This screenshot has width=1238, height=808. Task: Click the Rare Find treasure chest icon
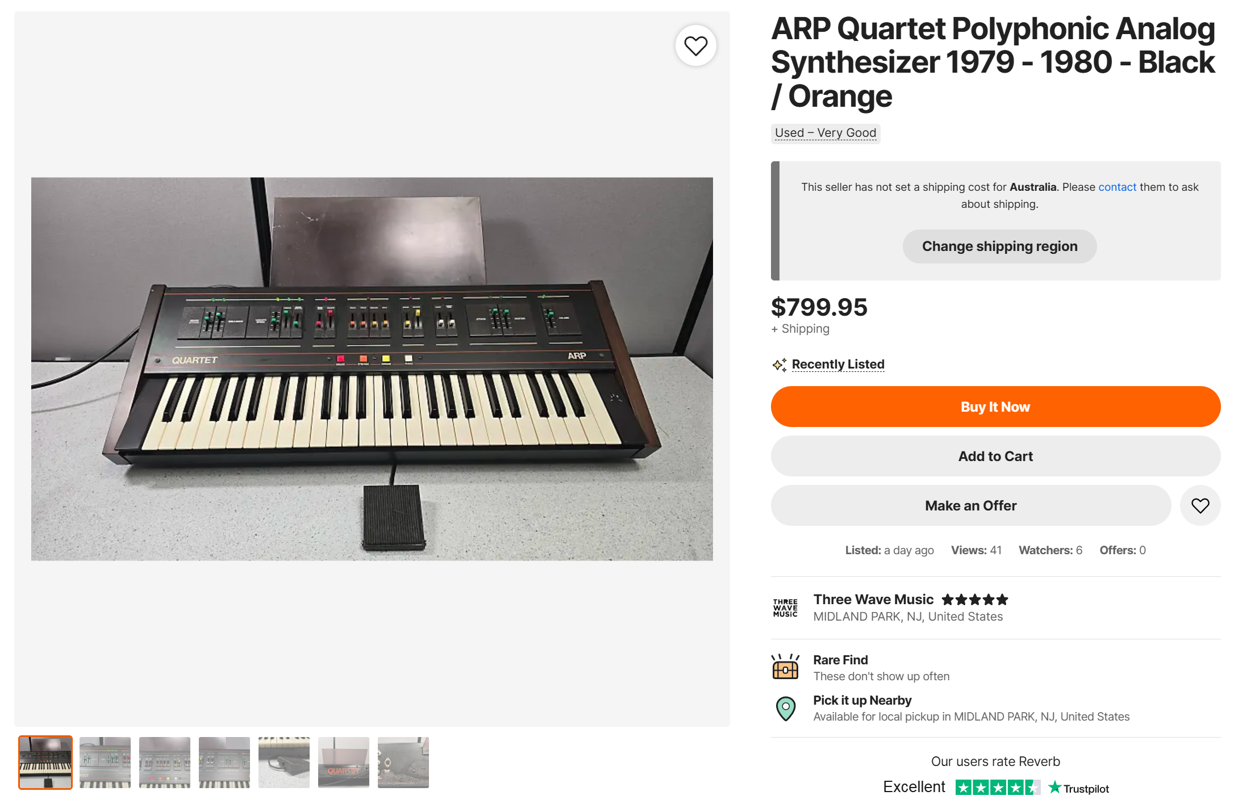pos(785,667)
